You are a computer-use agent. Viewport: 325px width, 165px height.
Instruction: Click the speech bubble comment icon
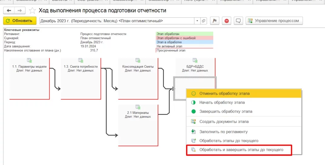point(238,21)
